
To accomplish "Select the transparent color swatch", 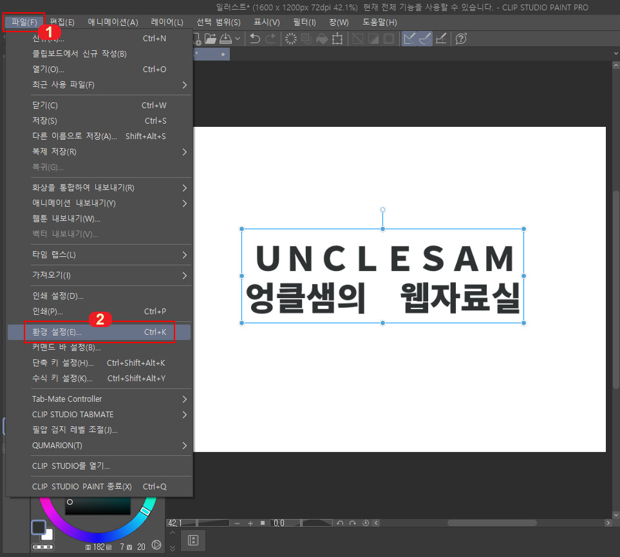I will click(42, 547).
